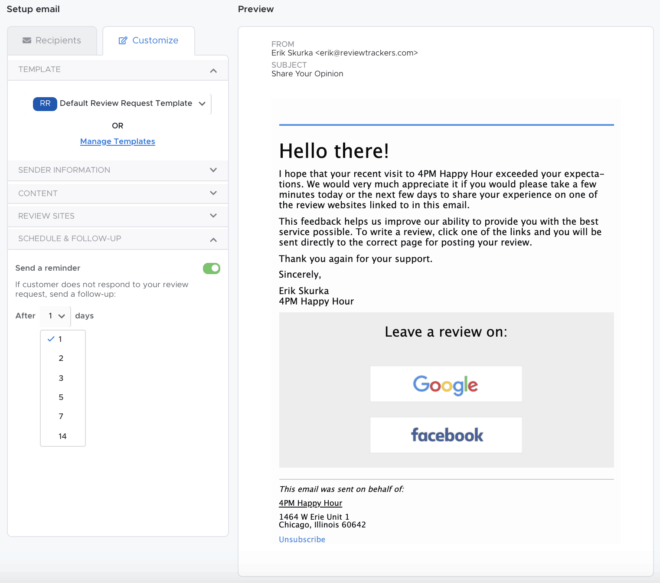
Task: Open the Manage Templates link
Action: click(x=118, y=141)
